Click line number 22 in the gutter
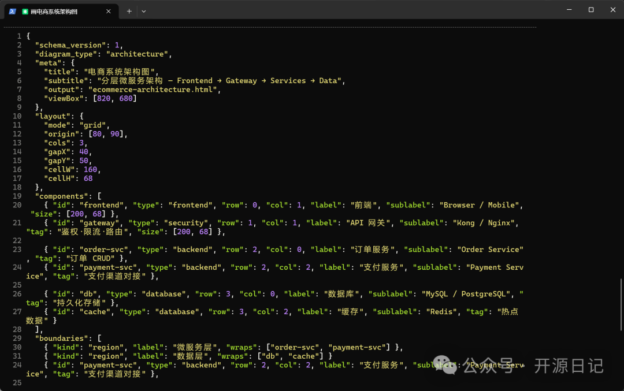The height and width of the screenshot is (391, 624). tap(17, 241)
